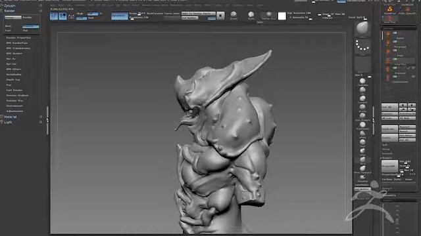Open the material sphere thumbnail in the top shelf
Screen dimensions: 421x236
click(x=268, y=15)
